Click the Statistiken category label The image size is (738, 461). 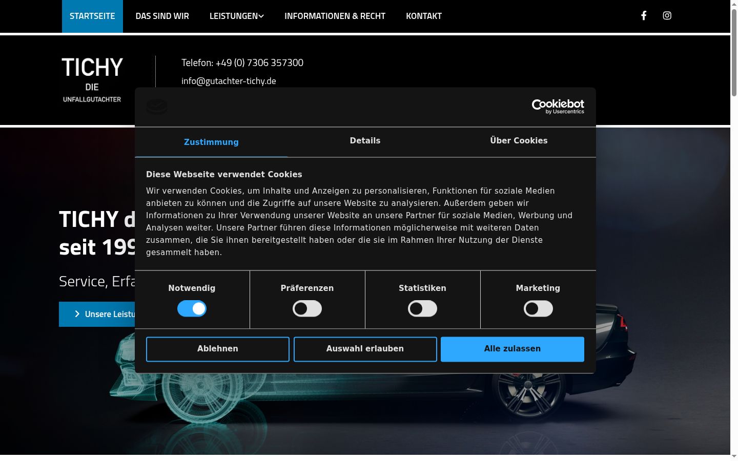pyautogui.click(x=422, y=288)
